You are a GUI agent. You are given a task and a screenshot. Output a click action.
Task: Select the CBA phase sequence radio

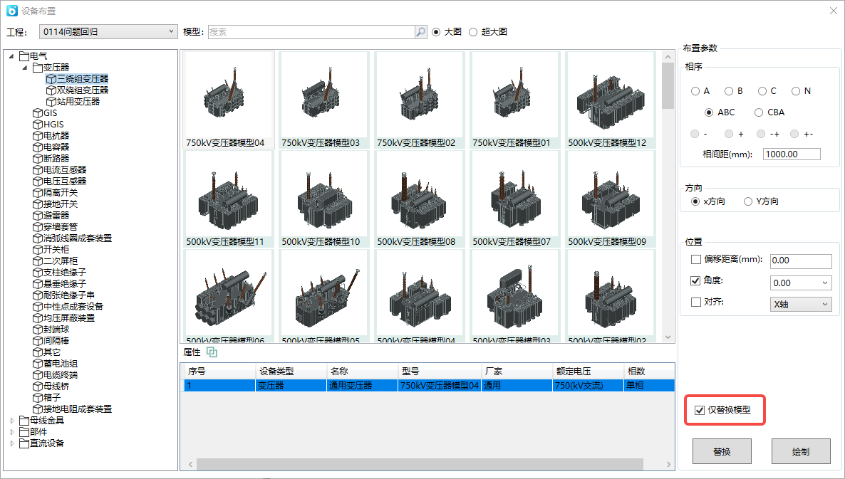(x=759, y=112)
